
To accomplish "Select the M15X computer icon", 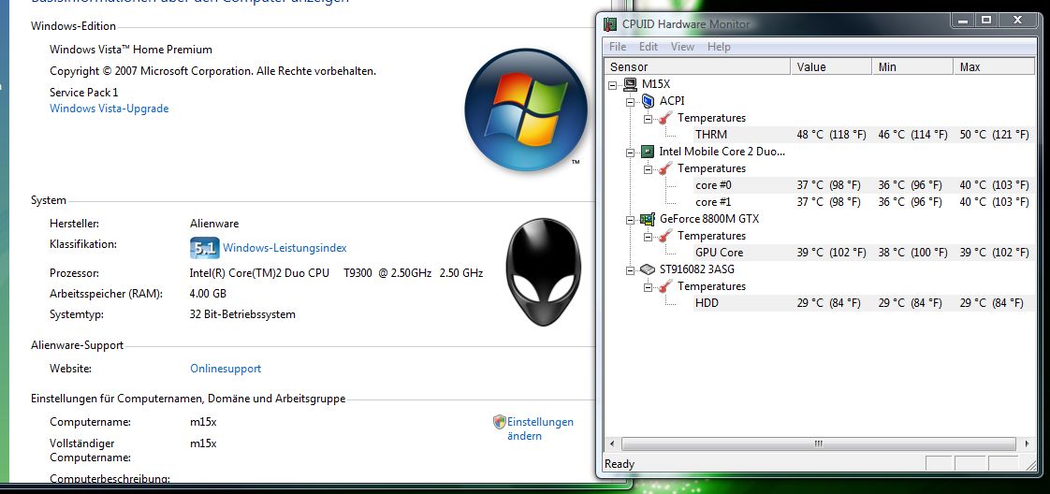I will [630, 84].
